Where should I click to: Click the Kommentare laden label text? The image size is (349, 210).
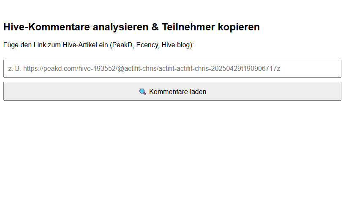click(177, 92)
